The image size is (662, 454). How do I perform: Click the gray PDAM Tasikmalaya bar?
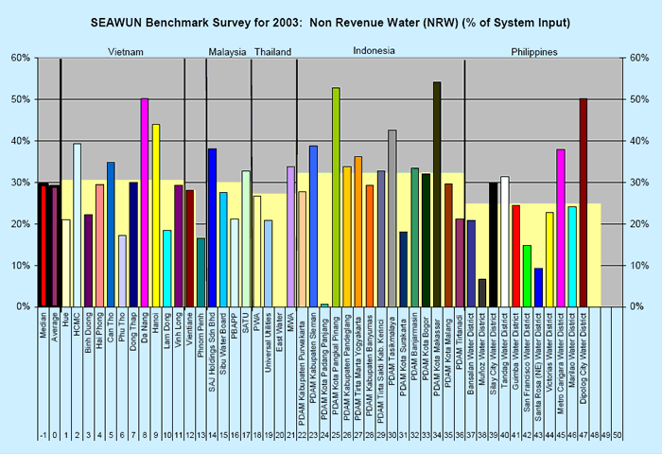[x=392, y=218]
